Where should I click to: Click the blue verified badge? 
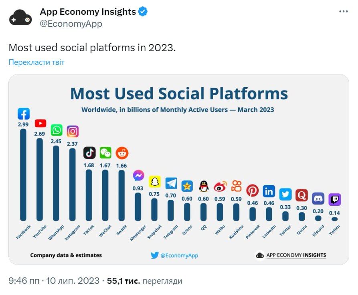pos(143,12)
